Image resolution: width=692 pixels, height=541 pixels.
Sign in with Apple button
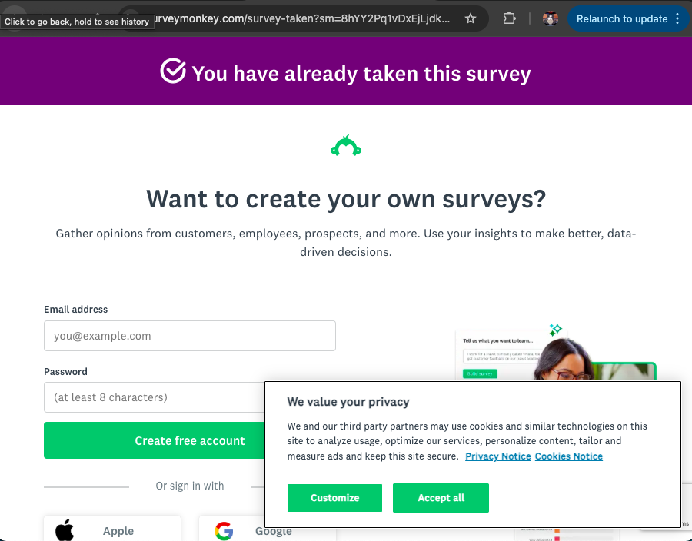pyautogui.click(x=112, y=529)
